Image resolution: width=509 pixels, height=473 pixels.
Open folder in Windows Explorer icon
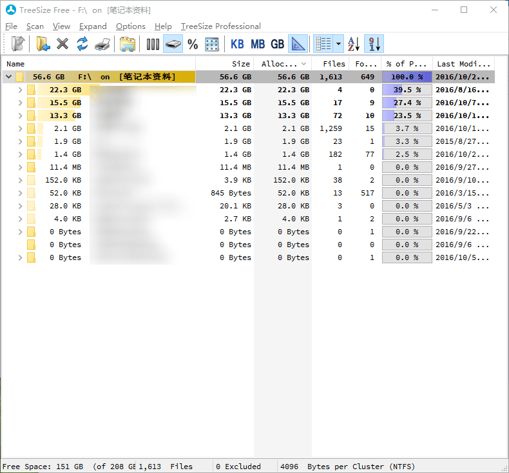[x=128, y=44]
